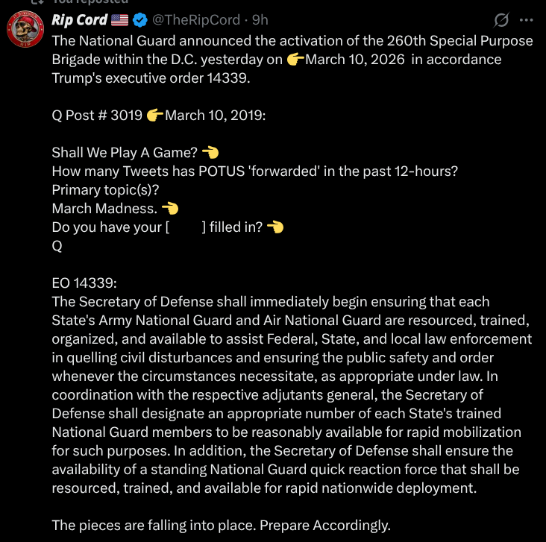
Task: Open the Rip Cord display name link
Action: coord(79,20)
